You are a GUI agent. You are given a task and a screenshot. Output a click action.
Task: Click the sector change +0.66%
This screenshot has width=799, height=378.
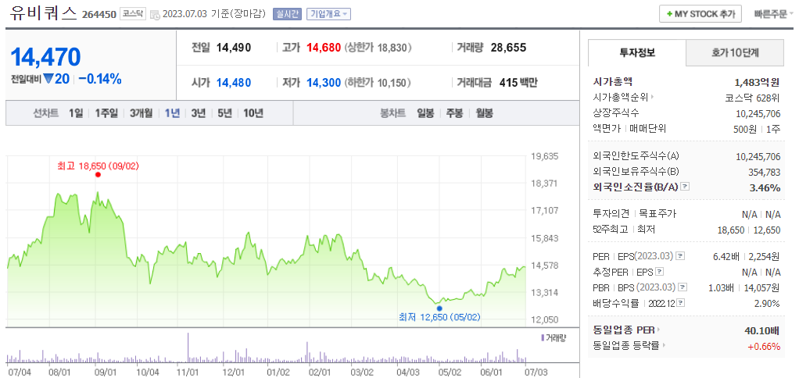(x=765, y=347)
